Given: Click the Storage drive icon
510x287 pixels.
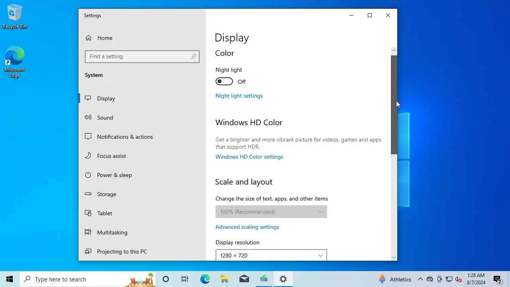Looking at the screenshot, I should (88, 194).
